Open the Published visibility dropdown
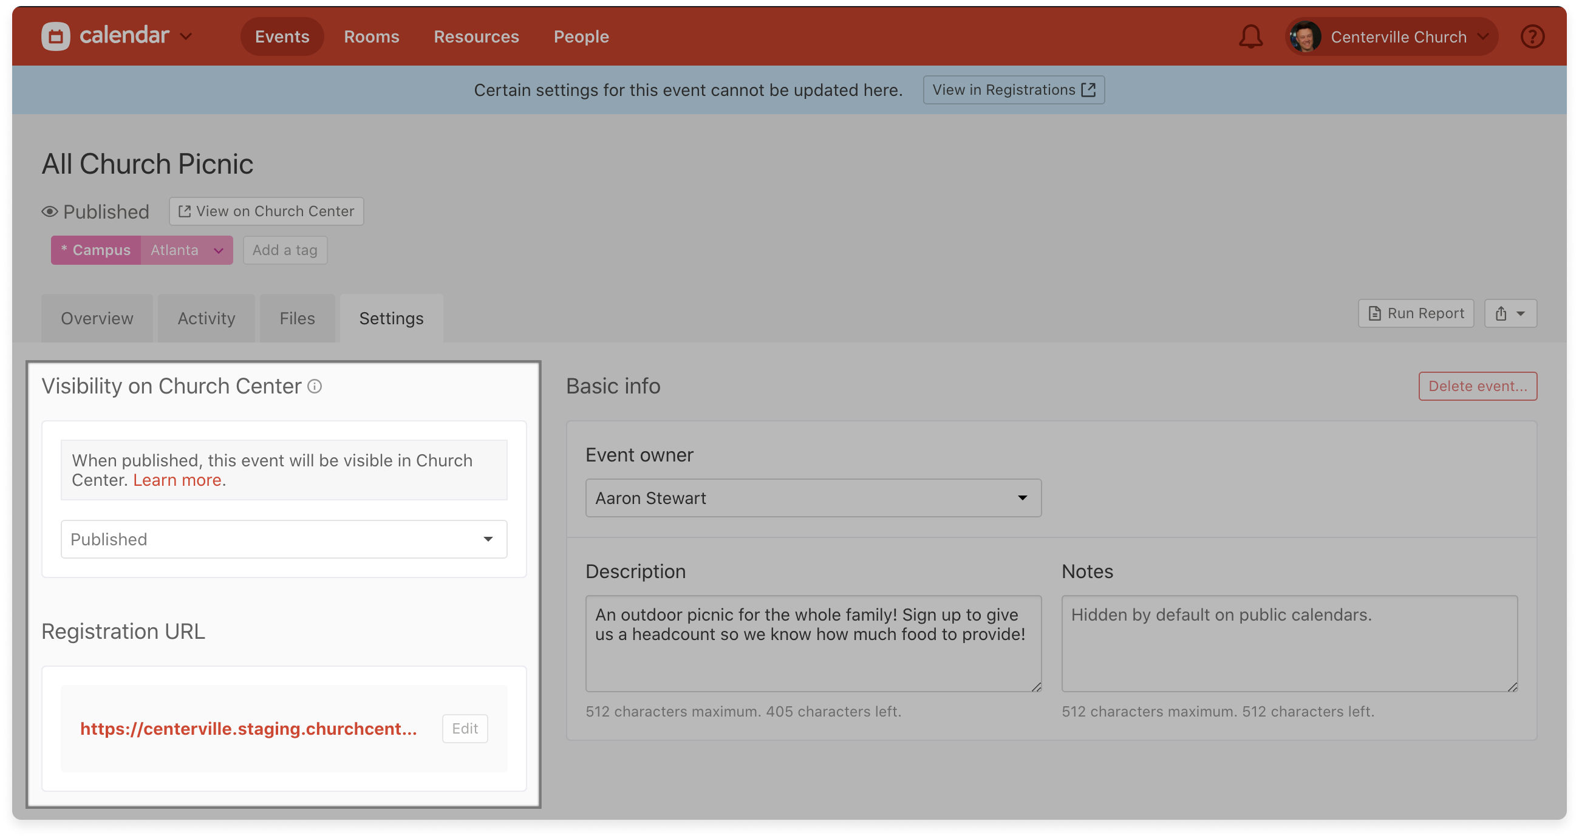1579x838 pixels. click(284, 539)
